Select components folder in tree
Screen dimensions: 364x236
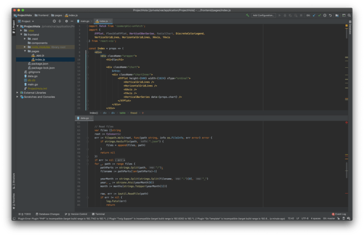tap(37, 43)
